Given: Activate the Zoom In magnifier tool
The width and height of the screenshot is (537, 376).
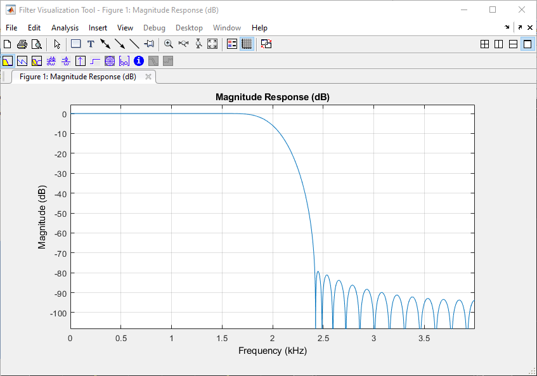Looking at the screenshot, I should point(168,44).
